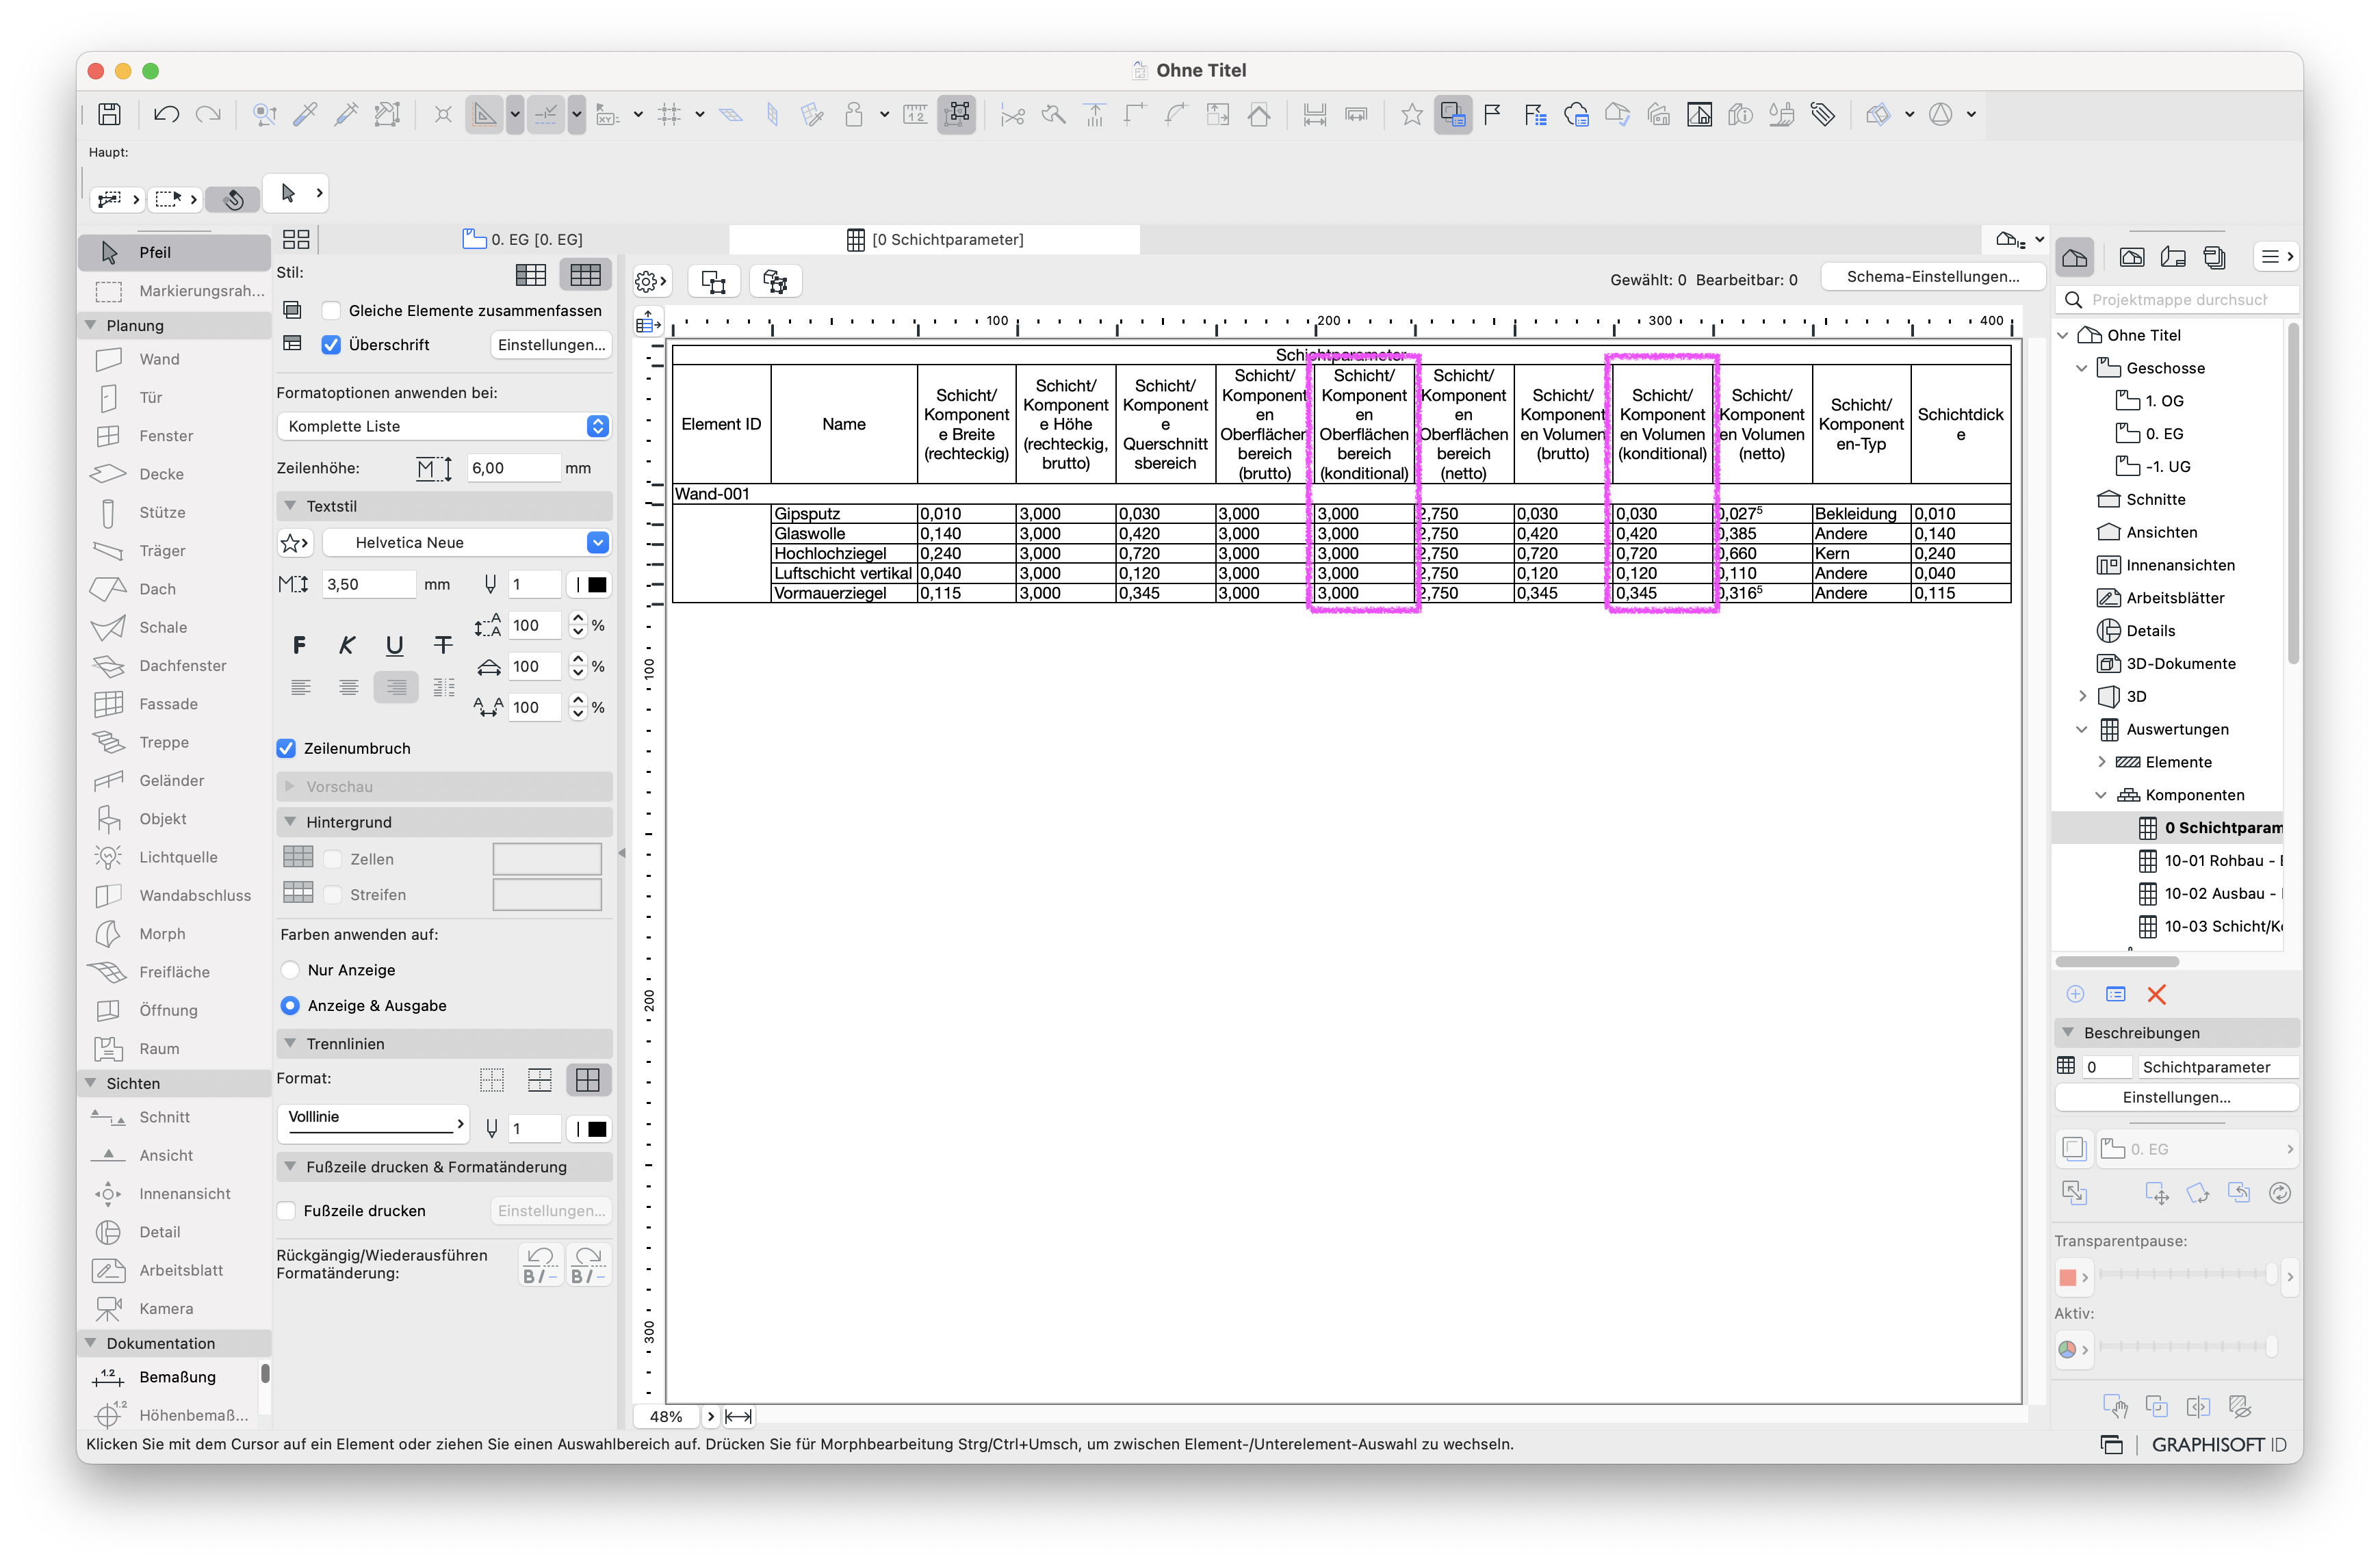The height and width of the screenshot is (1565, 2380).
Task: Select the Träger tool
Action: point(175,551)
